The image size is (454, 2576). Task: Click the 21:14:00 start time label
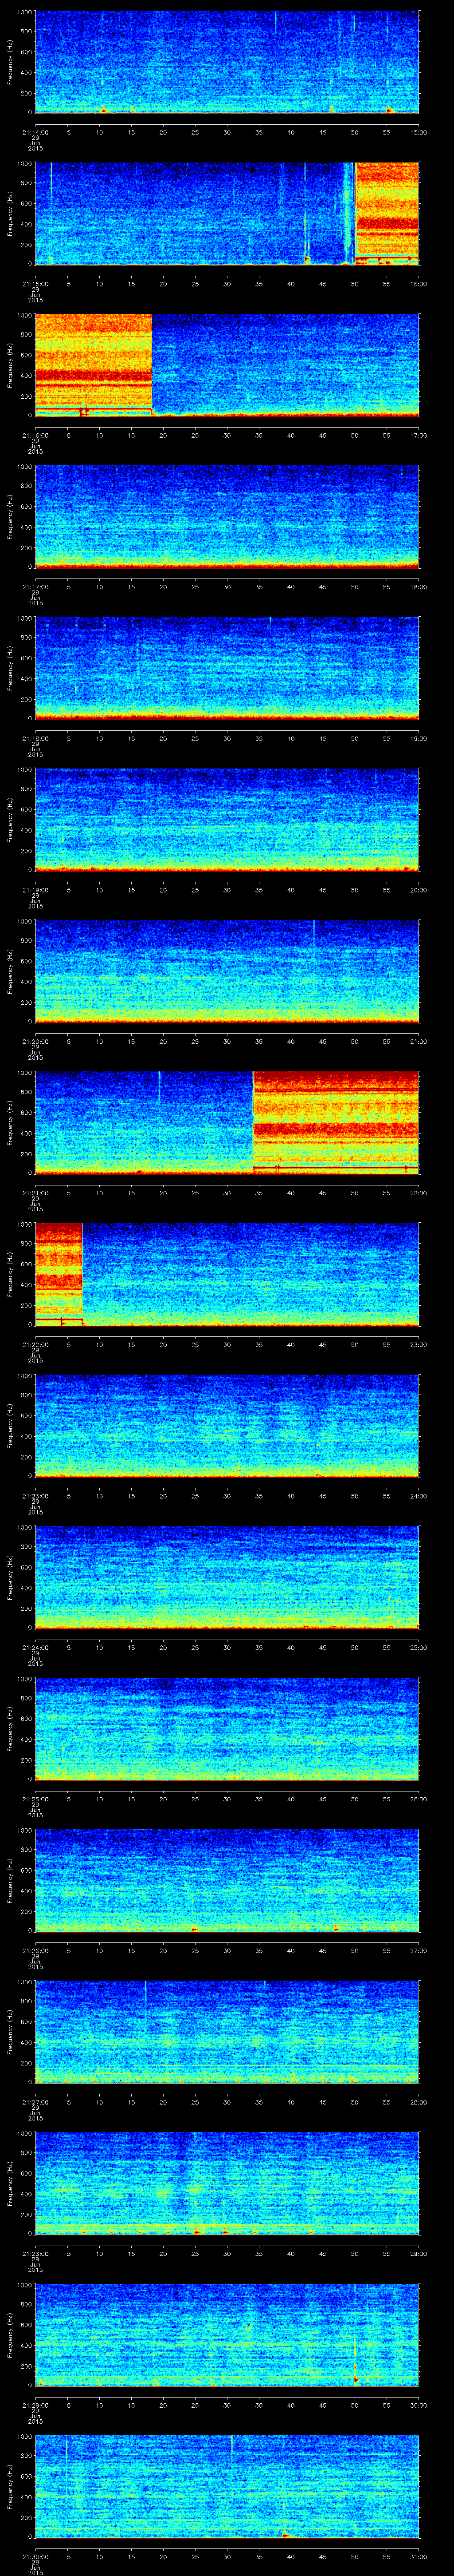[34, 132]
